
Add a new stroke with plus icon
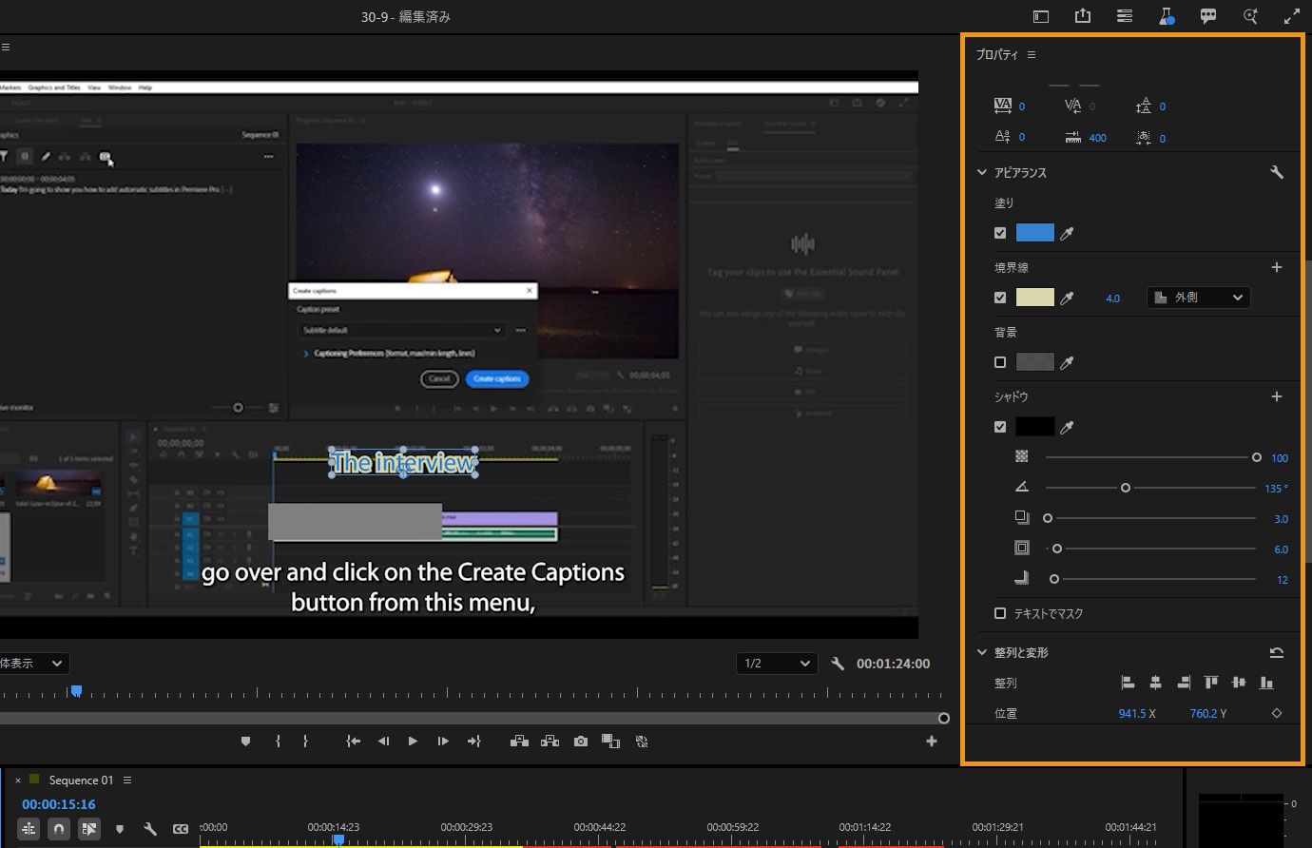click(x=1277, y=267)
